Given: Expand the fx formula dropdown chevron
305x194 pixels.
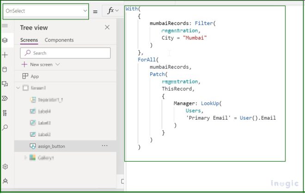Looking at the screenshot, I should 117,11.
